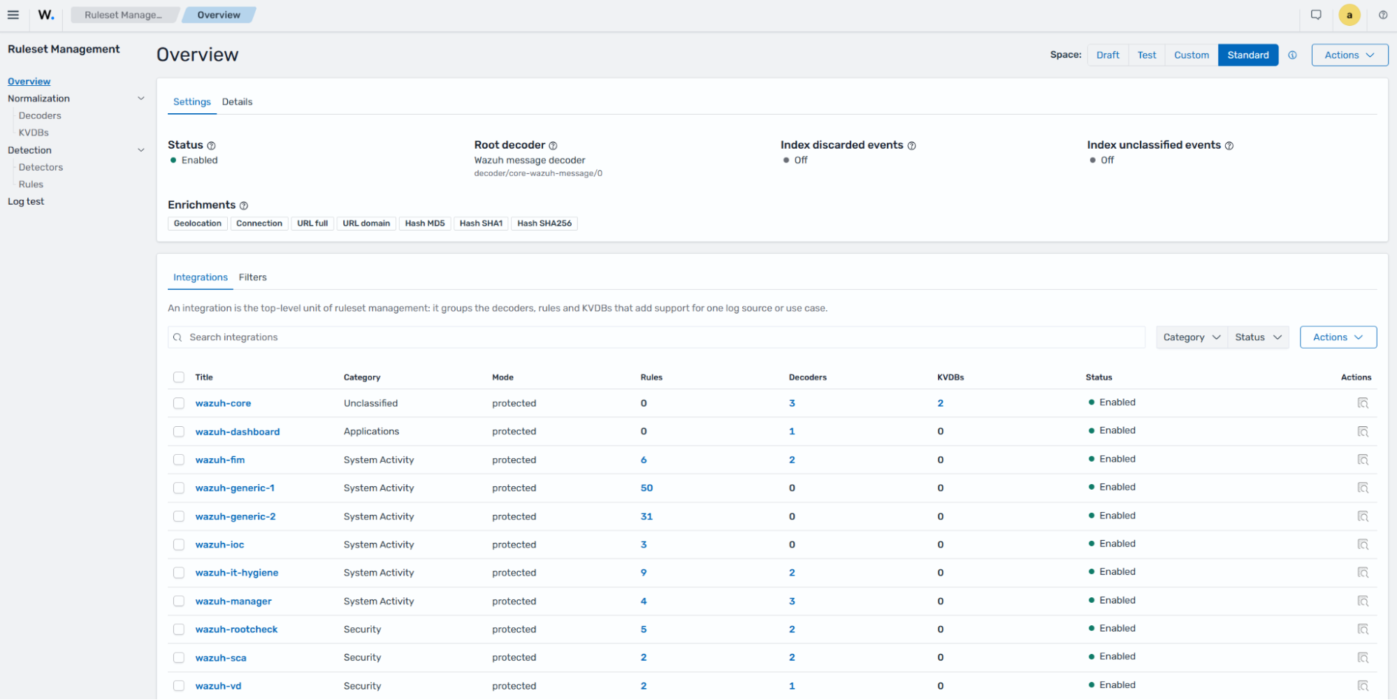Open the user avatar menu
The image size is (1397, 700).
(1349, 15)
